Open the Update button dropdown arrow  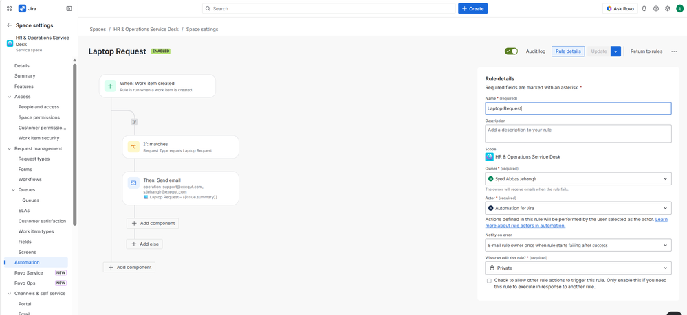615,51
